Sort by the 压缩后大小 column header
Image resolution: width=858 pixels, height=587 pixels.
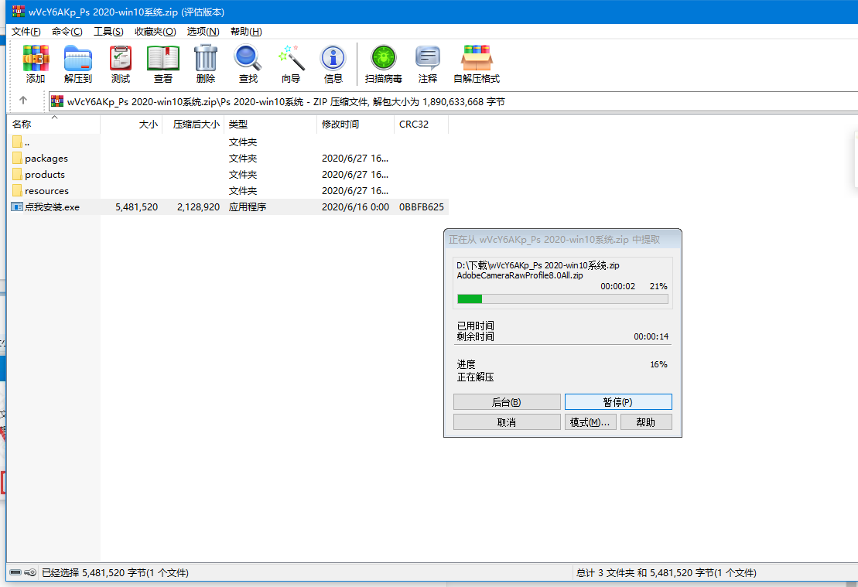193,125
